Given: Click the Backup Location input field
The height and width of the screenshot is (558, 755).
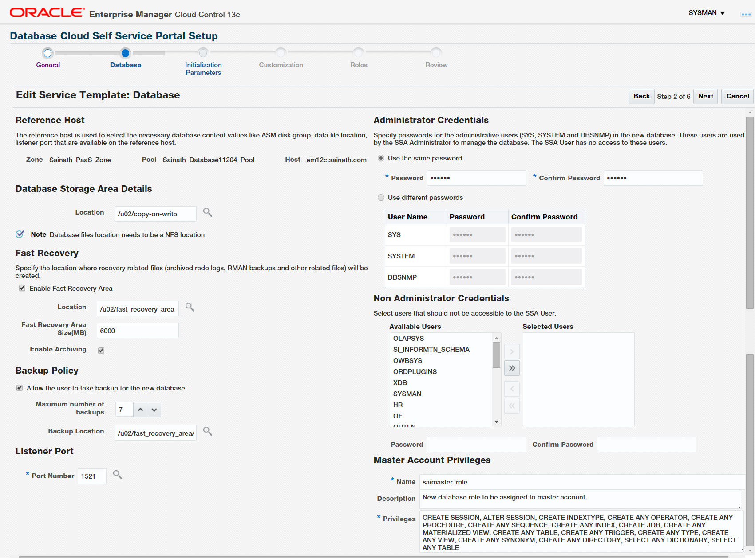Looking at the screenshot, I should click(x=155, y=433).
